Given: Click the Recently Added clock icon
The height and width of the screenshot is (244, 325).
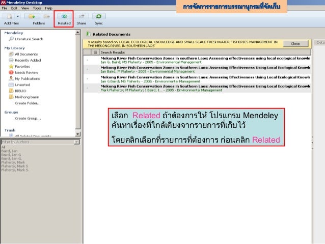Looking at the screenshot, I should 11,60.
